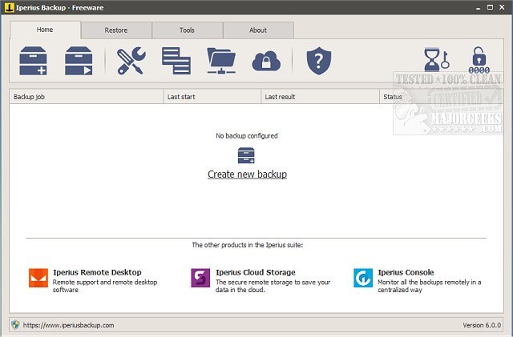This screenshot has height=337, width=513.
Task: Click the Last result column header
Action: [319, 97]
